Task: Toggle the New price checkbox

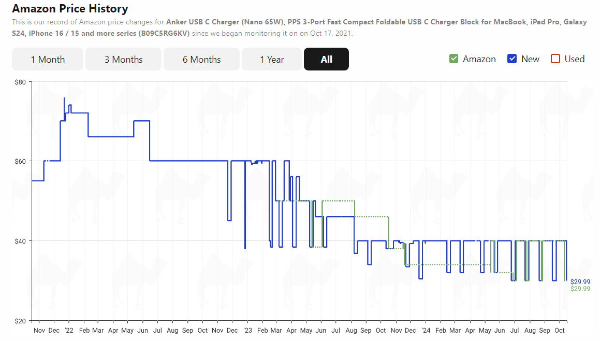Action: 512,59
